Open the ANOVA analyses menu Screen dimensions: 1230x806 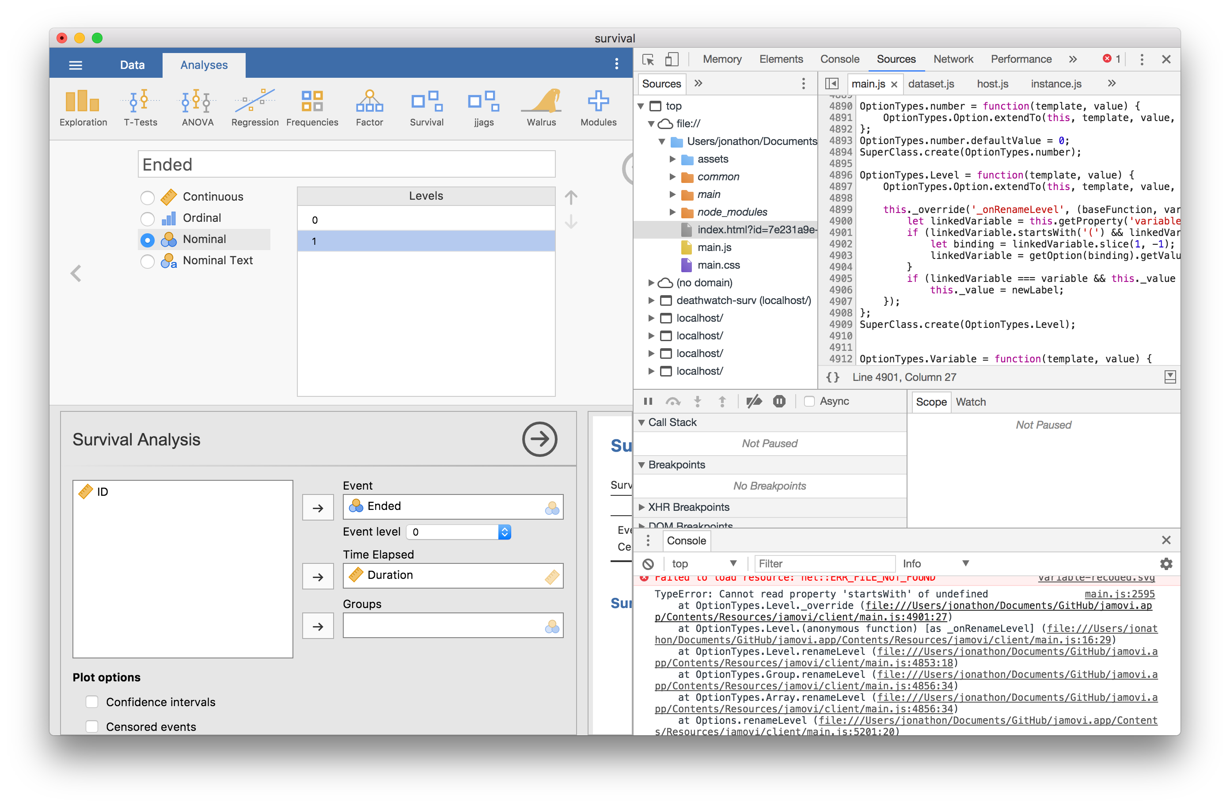point(197,108)
